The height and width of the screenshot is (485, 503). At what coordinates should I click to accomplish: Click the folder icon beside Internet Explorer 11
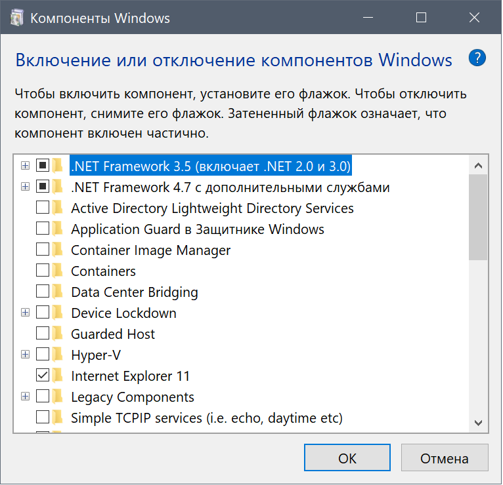pos(58,376)
